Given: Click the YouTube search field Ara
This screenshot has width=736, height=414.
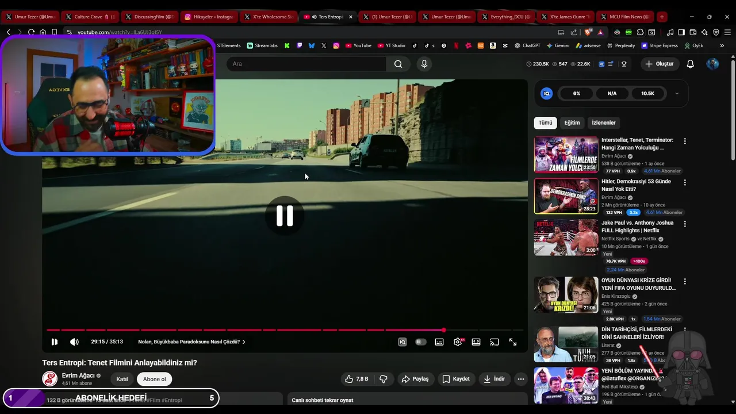Looking at the screenshot, I should point(306,64).
